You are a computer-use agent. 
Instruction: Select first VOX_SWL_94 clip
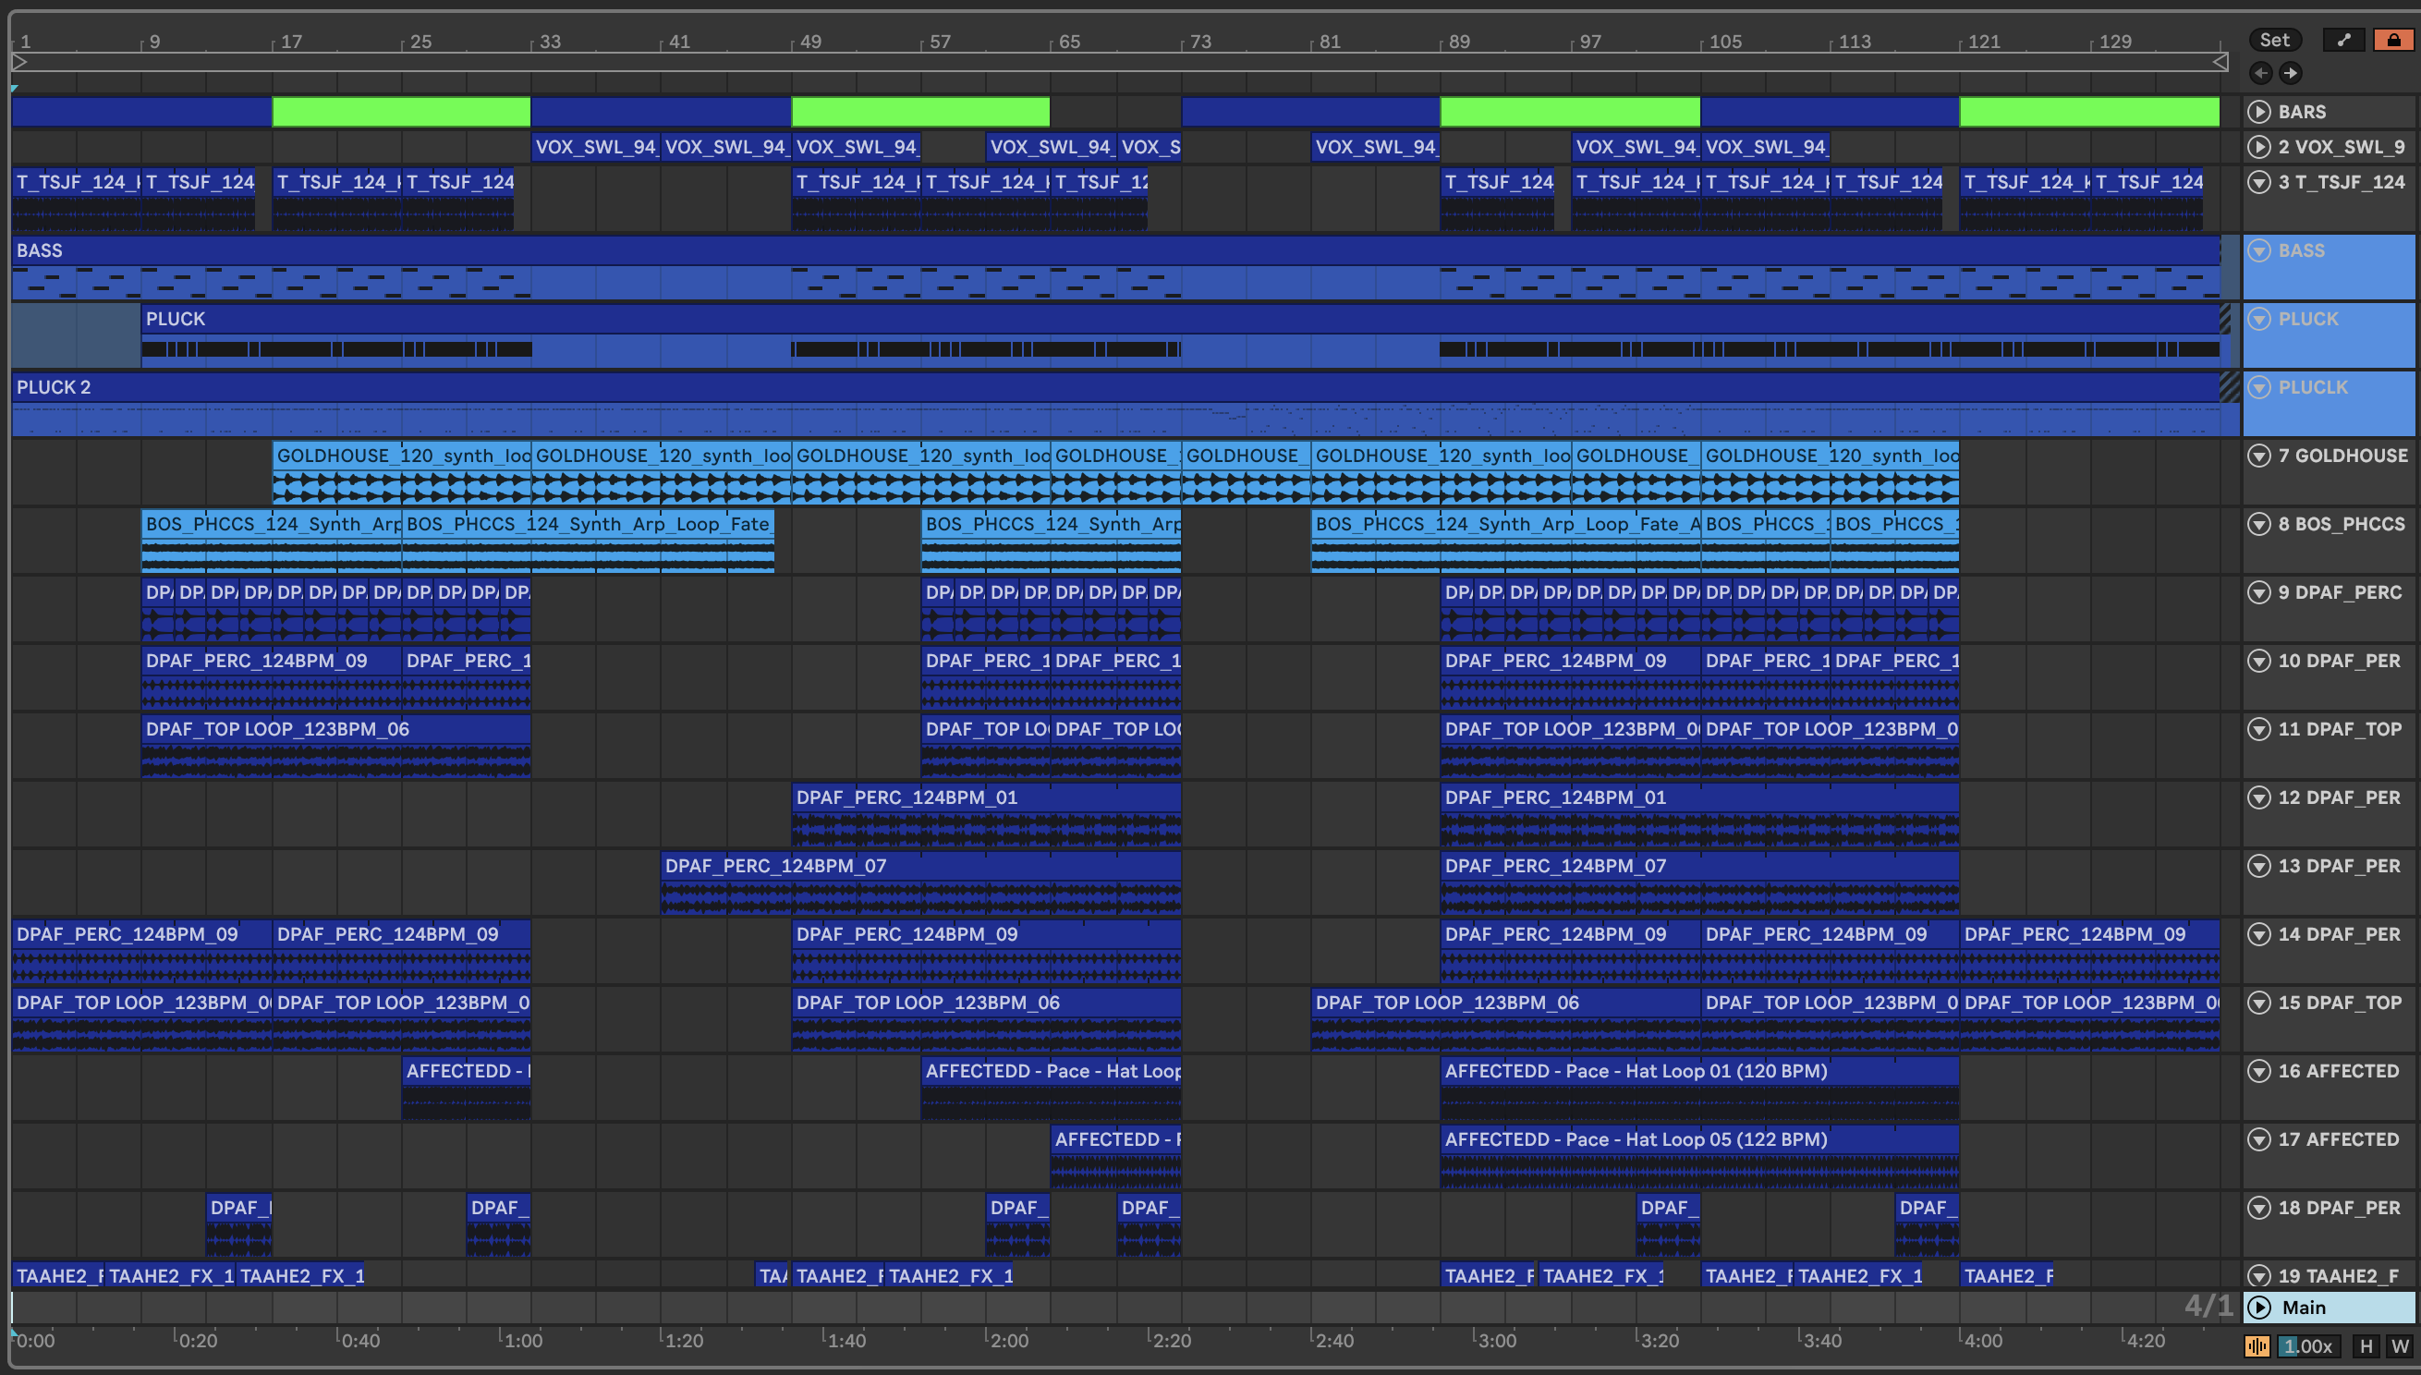coord(596,146)
